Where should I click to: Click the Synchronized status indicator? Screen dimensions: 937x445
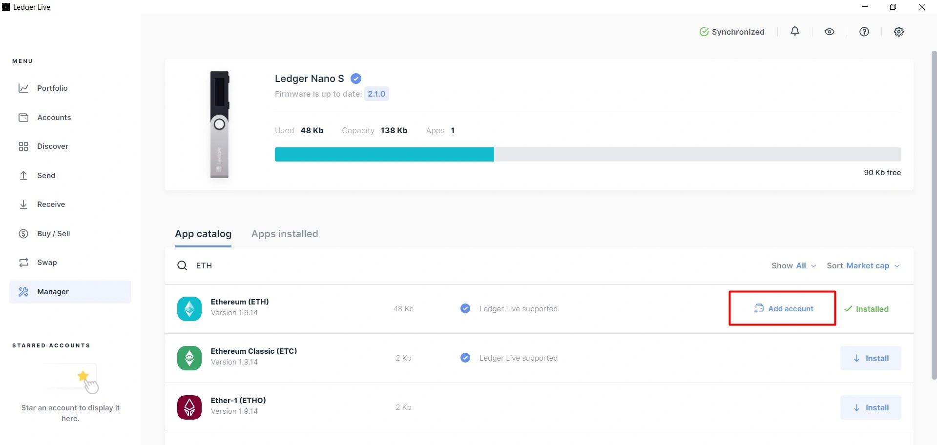pos(732,32)
